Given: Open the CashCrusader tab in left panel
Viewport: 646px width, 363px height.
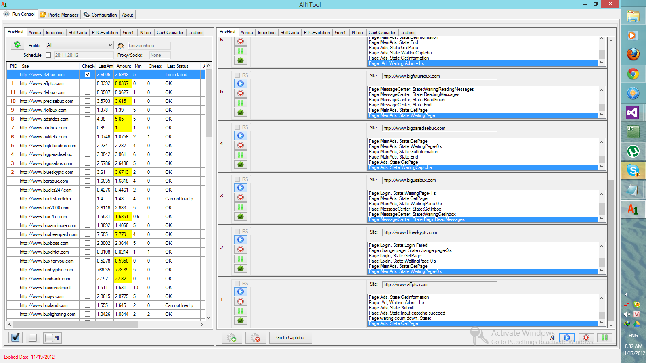Looking at the screenshot, I should pyautogui.click(x=170, y=33).
